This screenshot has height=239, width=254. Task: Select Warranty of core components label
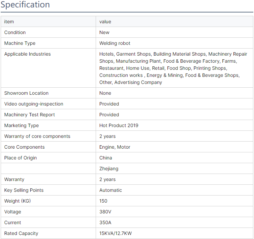click(37, 136)
